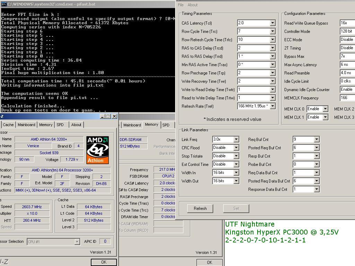Click the green UTF Nightmare text
355x266 pixels.
tap(250, 224)
